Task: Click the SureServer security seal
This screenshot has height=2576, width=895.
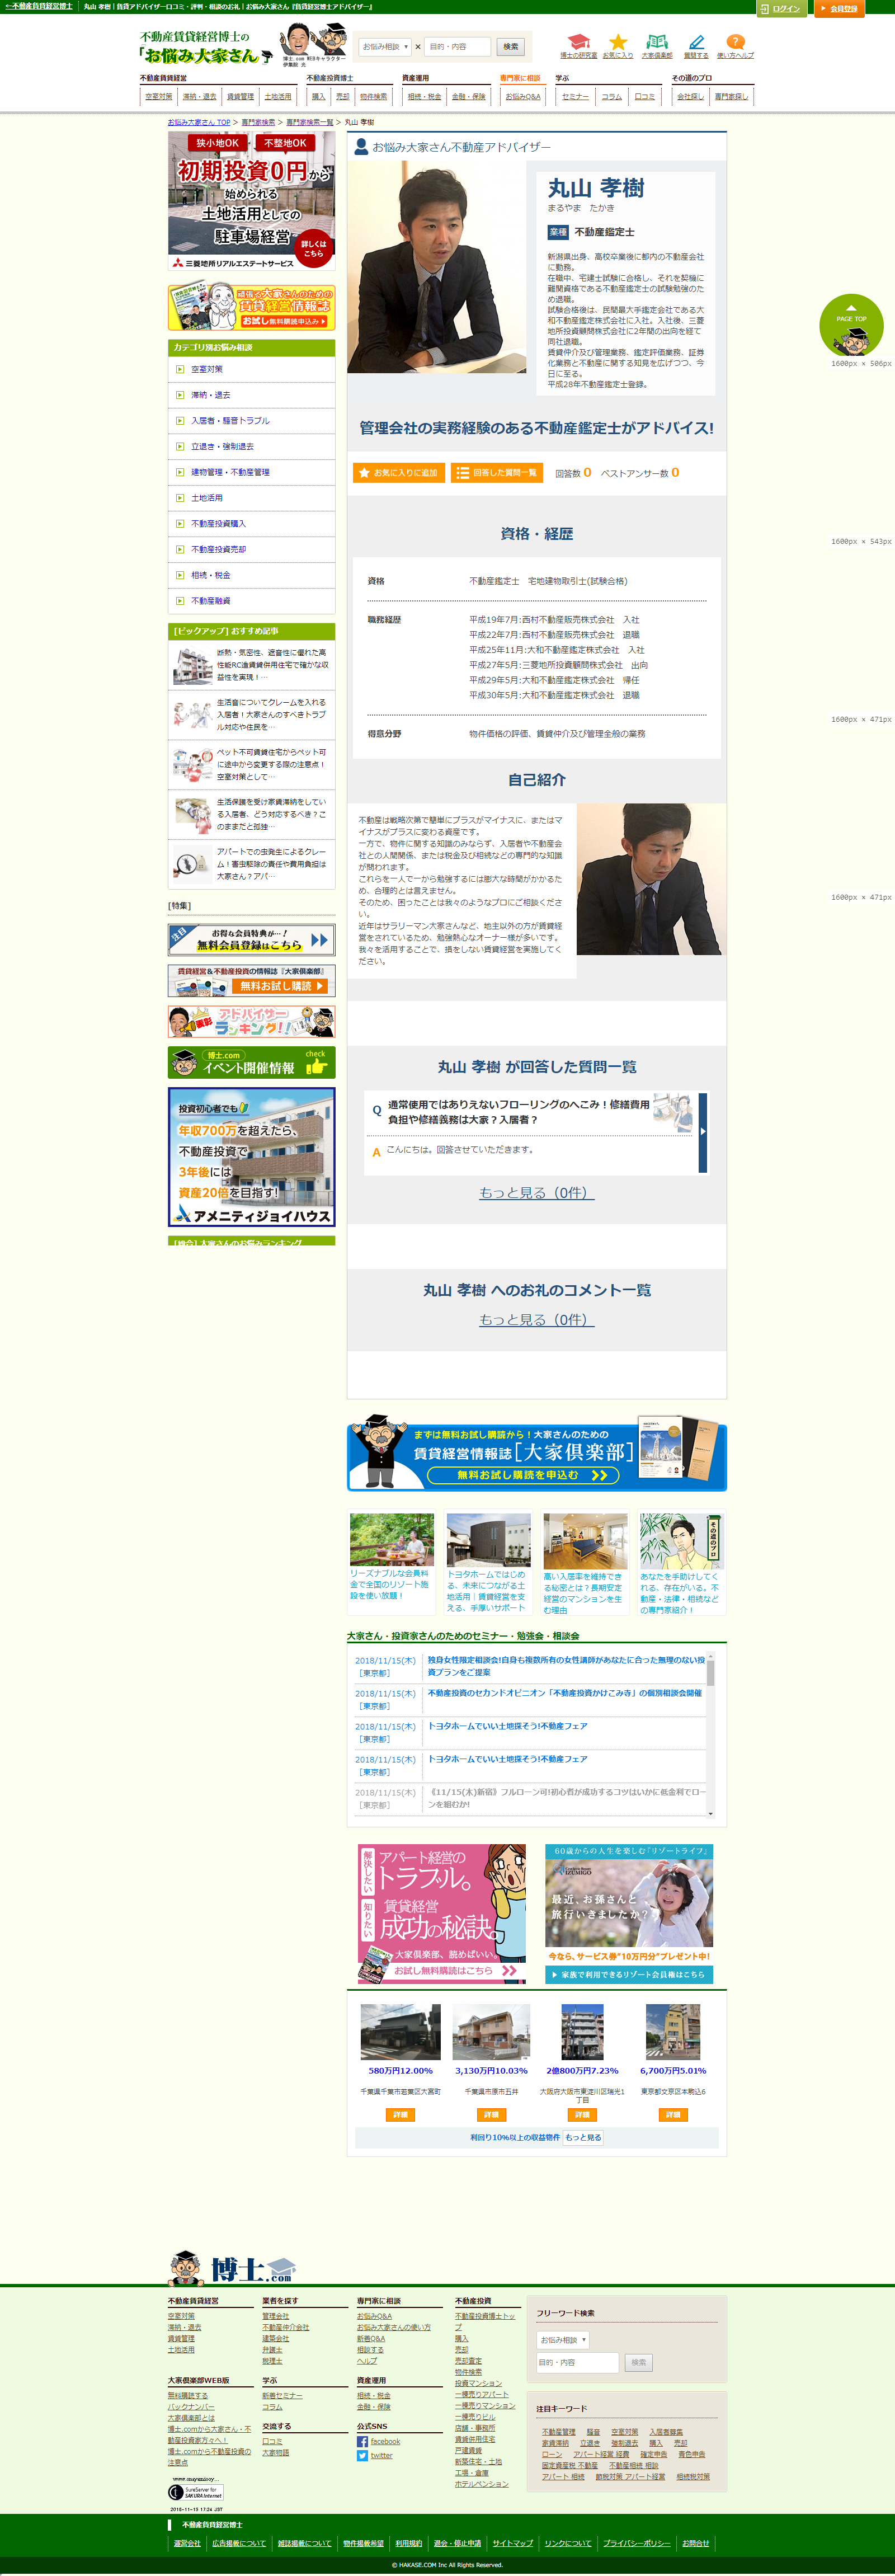Action: pos(195,2491)
